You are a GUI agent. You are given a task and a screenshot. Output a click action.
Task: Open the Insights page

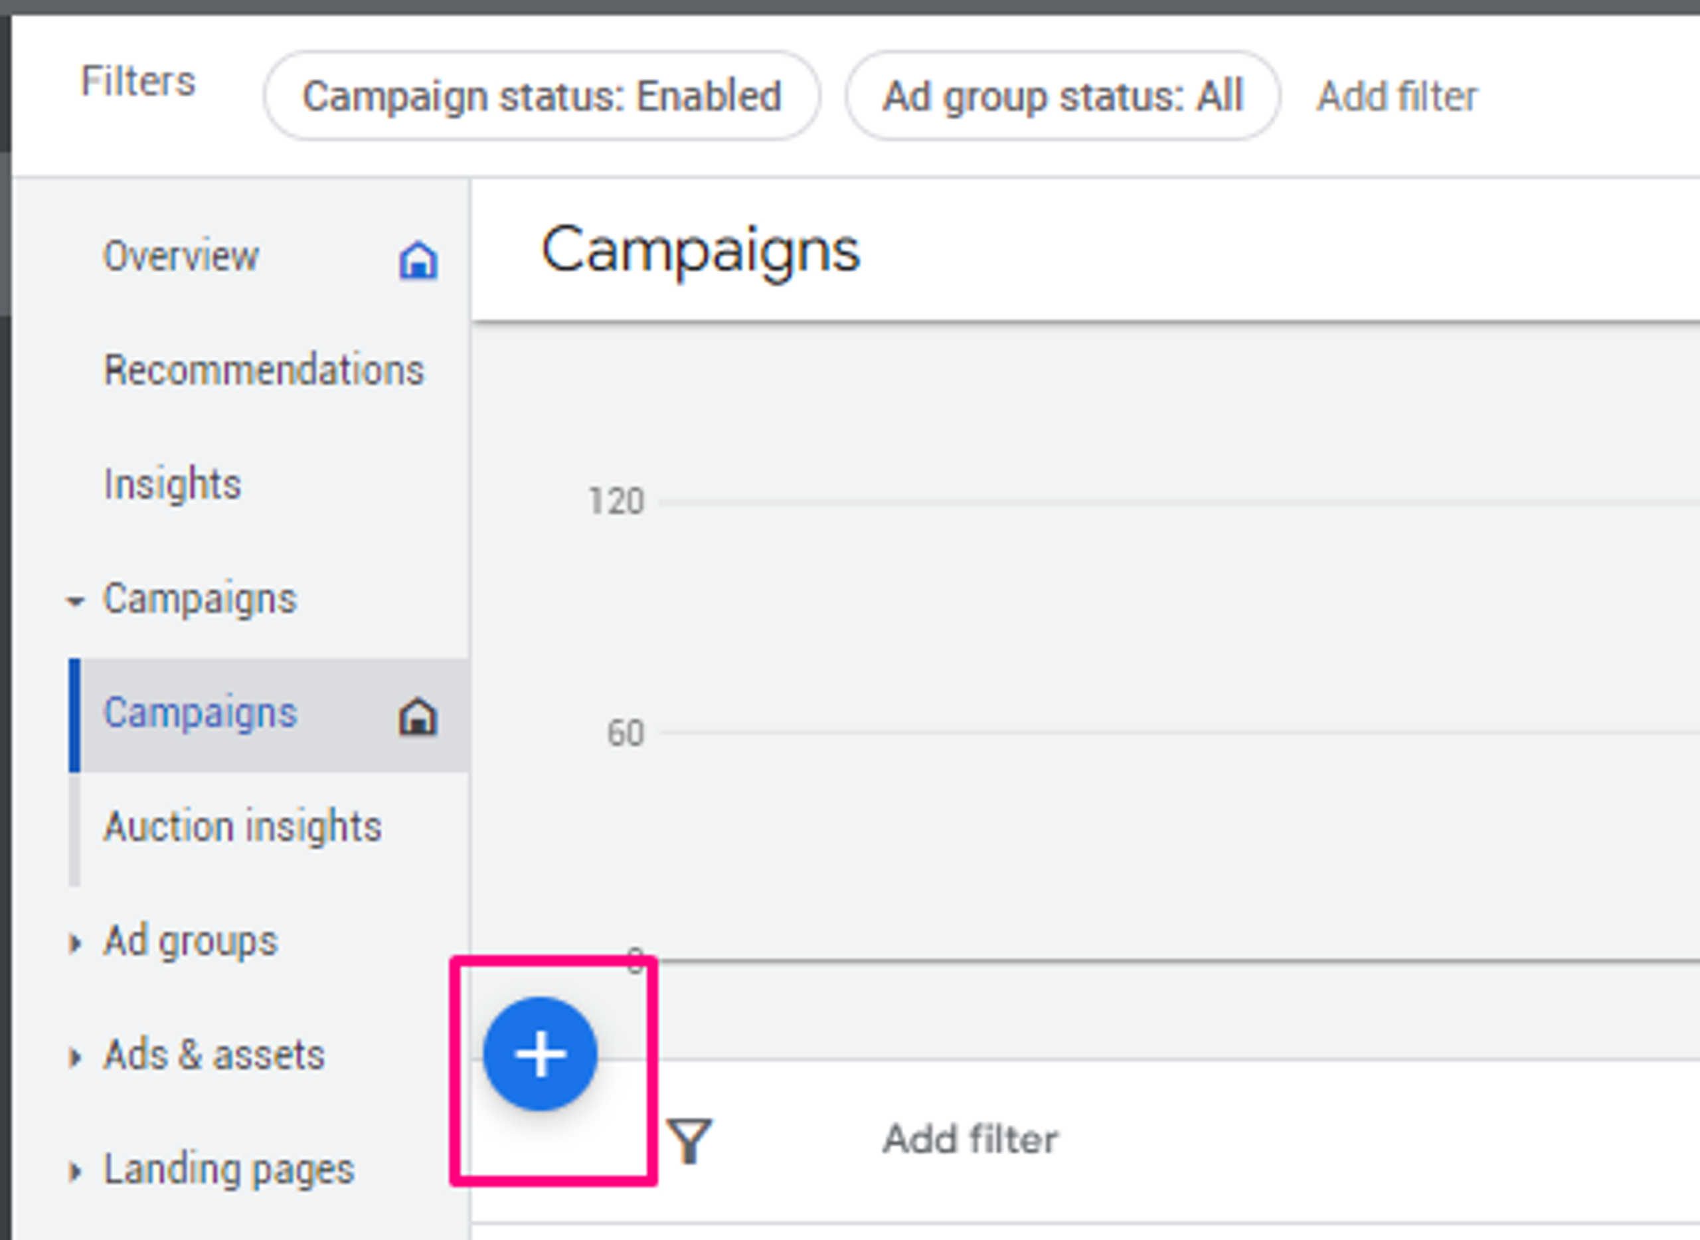pyautogui.click(x=172, y=484)
